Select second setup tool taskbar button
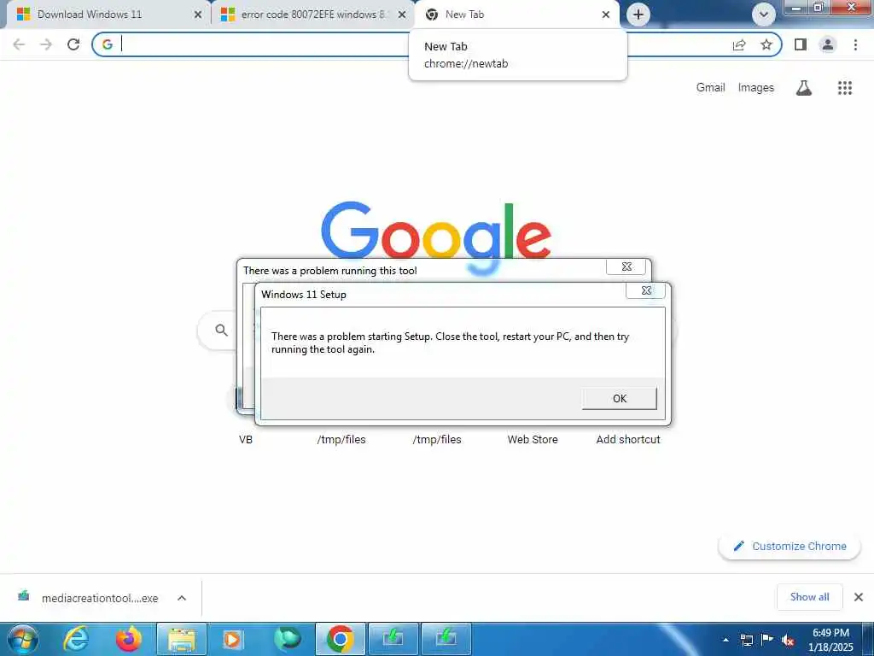Image resolution: width=874 pixels, height=656 pixels. [x=446, y=639]
